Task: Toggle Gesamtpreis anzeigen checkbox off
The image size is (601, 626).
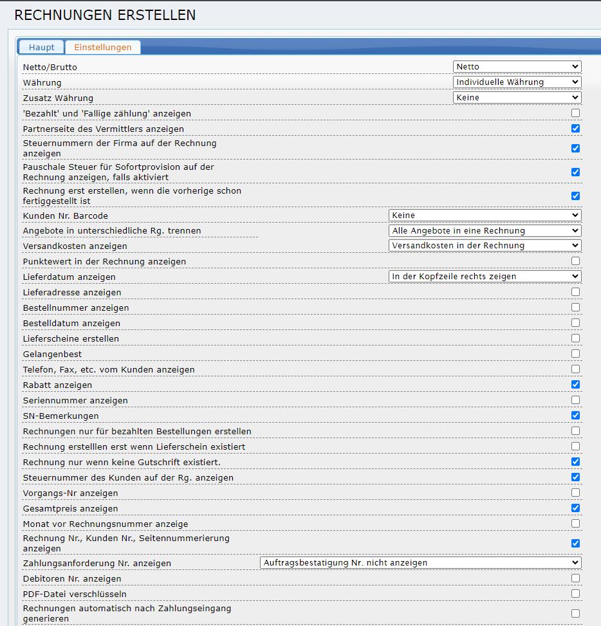Action: [575, 508]
